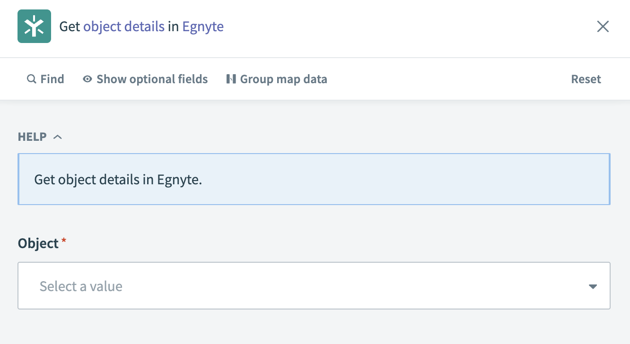Viewport: 630px width, 344px height.
Task: Click the magnifying glass Find icon
Action: click(x=31, y=79)
